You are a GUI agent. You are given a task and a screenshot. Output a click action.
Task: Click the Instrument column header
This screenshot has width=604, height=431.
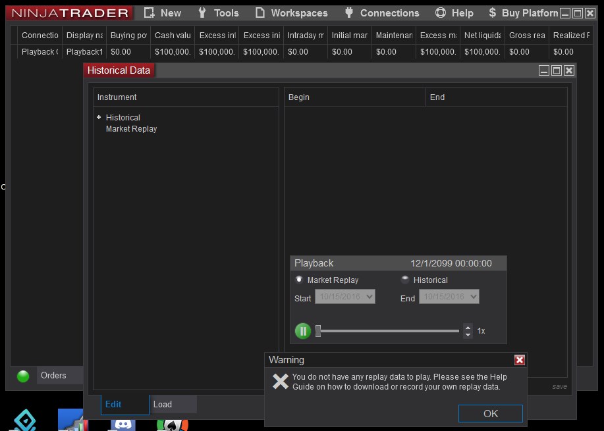point(186,97)
